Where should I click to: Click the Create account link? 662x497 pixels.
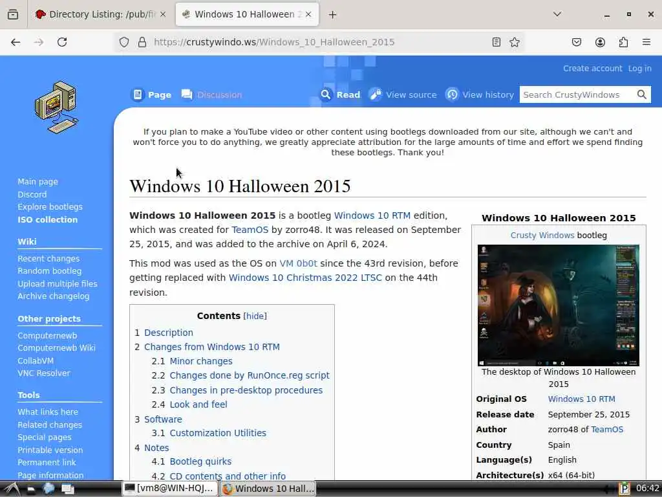point(592,69)
